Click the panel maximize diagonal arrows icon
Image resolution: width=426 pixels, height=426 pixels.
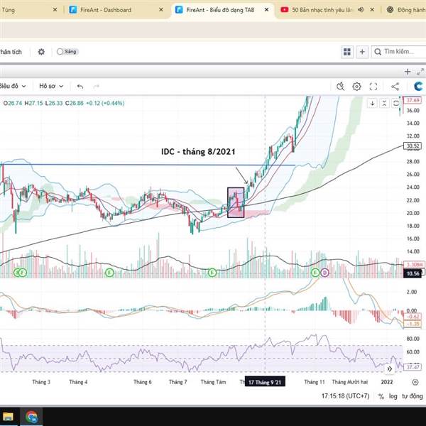click(420, 72)
